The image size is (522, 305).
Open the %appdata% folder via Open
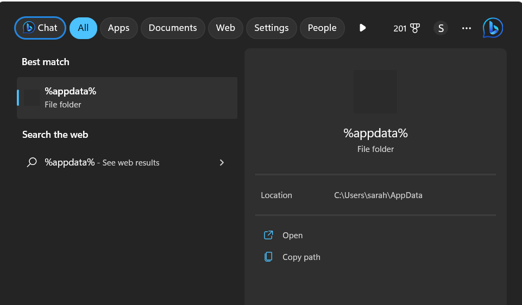293,236
